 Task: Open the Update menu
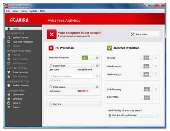(x=33, y=11)
